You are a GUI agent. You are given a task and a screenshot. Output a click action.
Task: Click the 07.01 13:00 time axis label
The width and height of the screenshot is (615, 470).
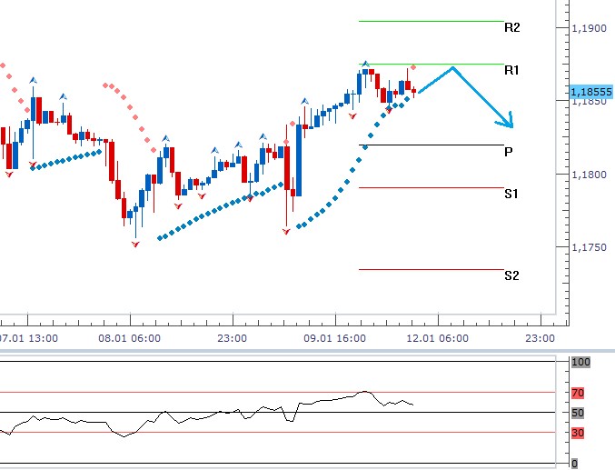(28, 337)
